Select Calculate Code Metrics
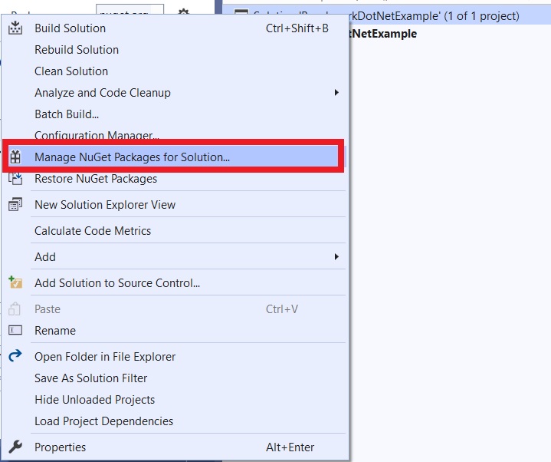The height and width of the screenshot is (462, 551). coord(93,231)
